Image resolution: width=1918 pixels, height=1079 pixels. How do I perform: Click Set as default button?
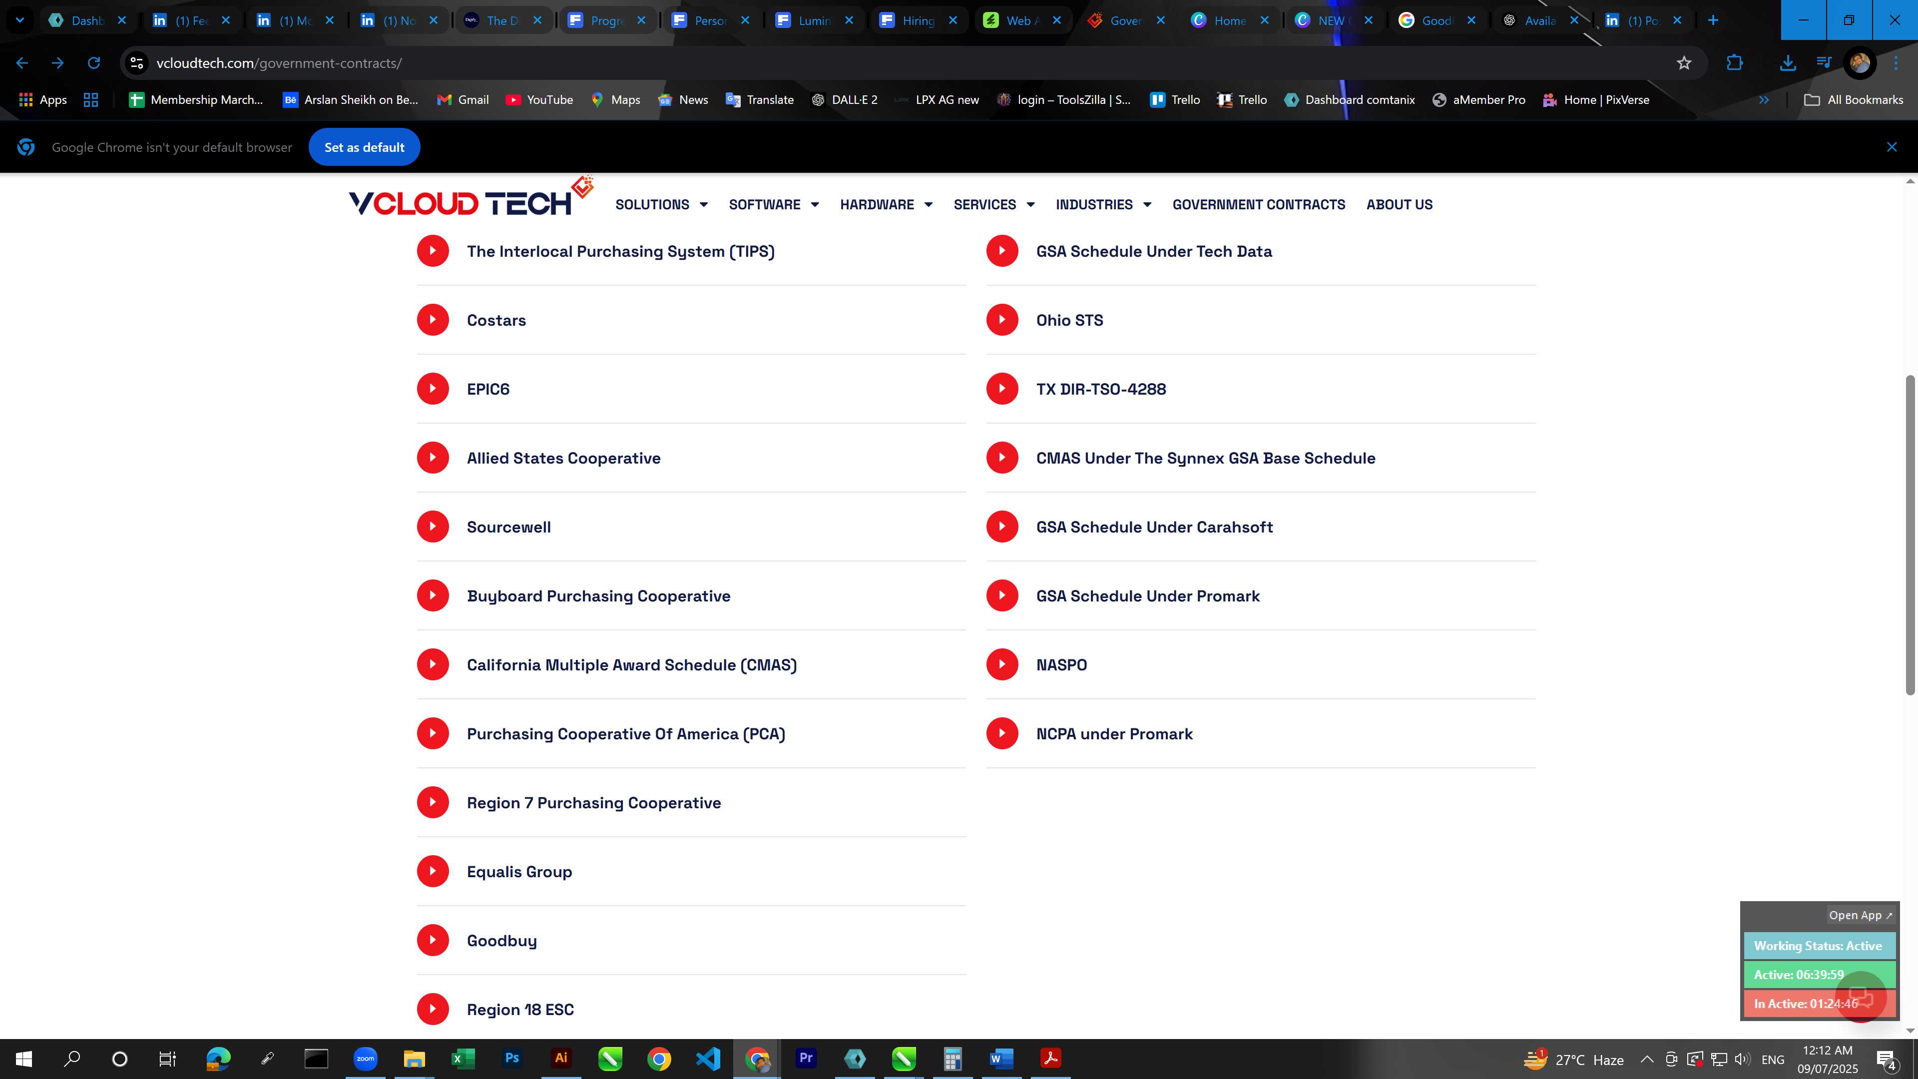[364, 147]
